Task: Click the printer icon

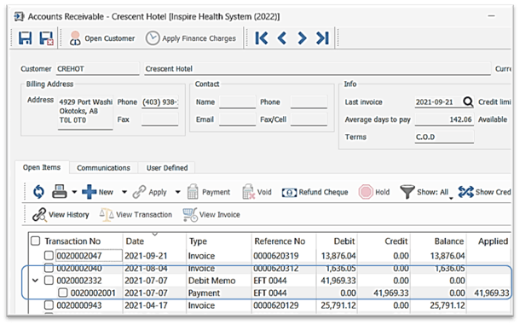Action: (60, 192)
